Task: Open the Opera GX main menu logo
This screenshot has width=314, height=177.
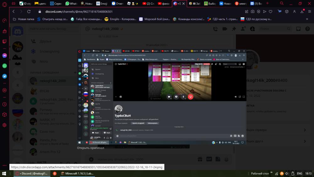Action: click(x=4, y=4)
